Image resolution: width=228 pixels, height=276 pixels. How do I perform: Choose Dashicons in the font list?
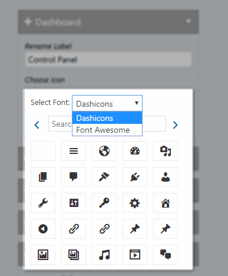point(107,118)
